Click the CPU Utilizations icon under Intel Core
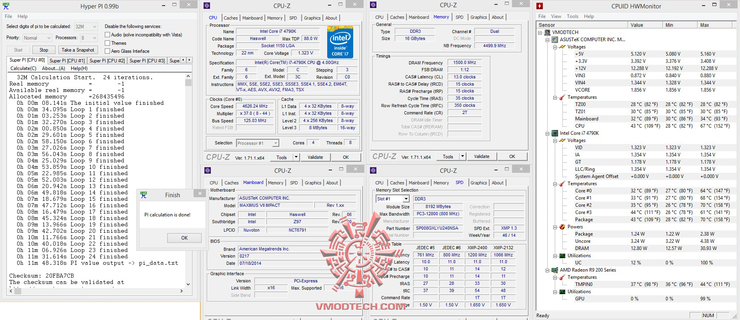The image size is (740, 320). point(562,256)
